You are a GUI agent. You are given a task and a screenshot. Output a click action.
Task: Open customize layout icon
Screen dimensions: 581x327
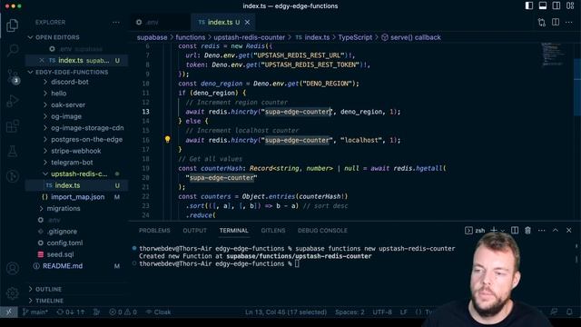570,5
